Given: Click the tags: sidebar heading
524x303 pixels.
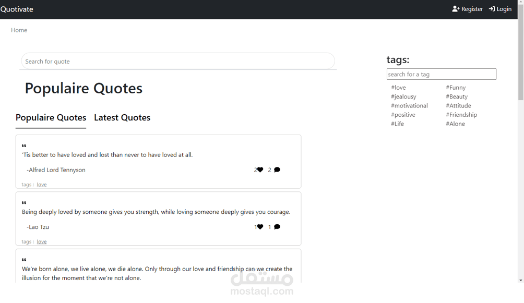Looking at the screenshot, I should pos(398,59).
